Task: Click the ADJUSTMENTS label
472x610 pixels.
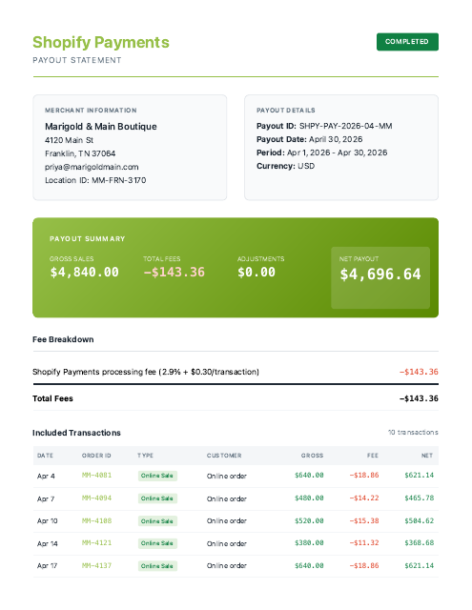Action: pyautogui.click(x=260, y=258)
